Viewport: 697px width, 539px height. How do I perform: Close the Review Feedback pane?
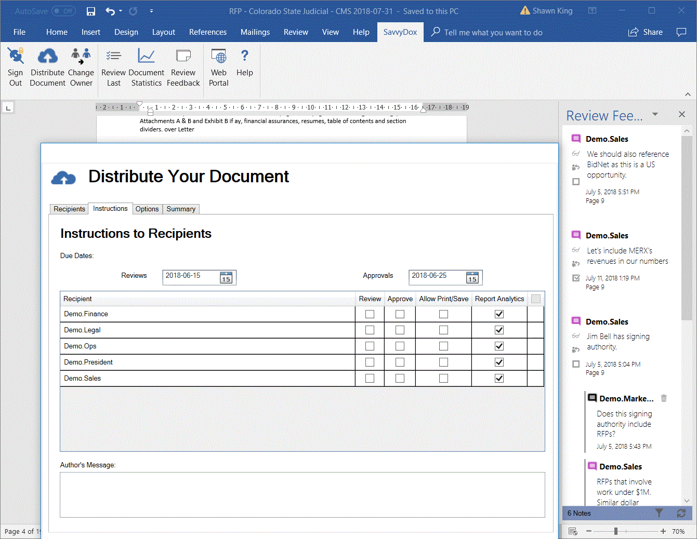click(682, 114)
